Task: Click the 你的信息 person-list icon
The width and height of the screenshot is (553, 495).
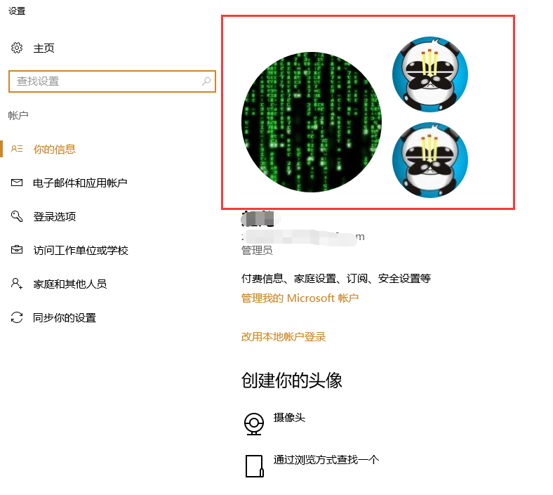Action: [17, 149]
